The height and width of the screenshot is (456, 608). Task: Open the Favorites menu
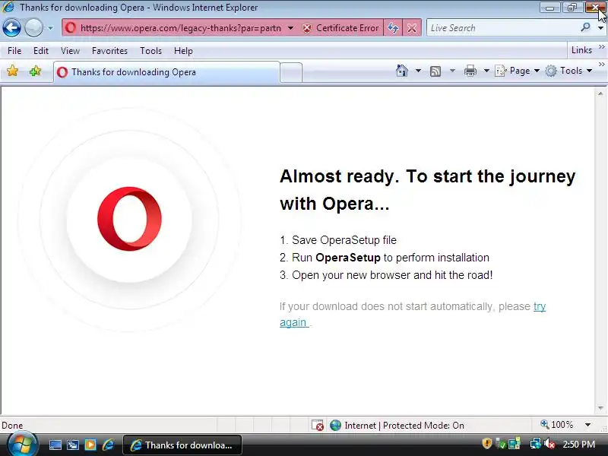[109, 51]
